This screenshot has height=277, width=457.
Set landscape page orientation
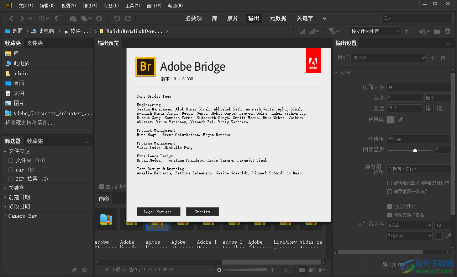pyautogui.click(x=440, y=108)
